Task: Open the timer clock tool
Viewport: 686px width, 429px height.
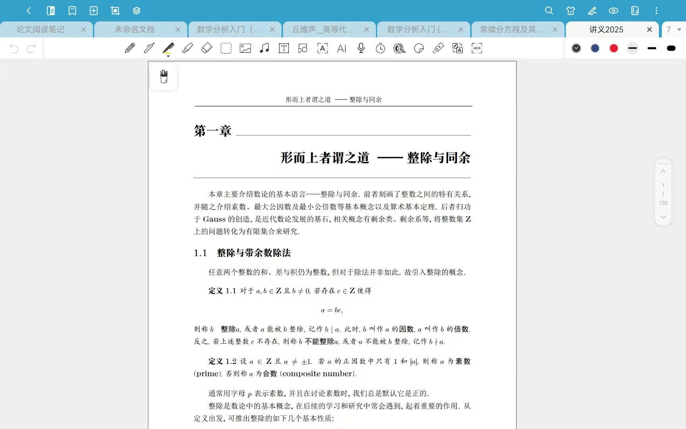Action: pyautogui.click(x=380, y=48)
